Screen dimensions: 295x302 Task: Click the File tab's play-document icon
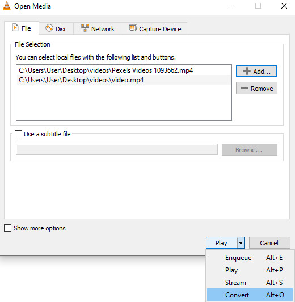click(15, 28)
